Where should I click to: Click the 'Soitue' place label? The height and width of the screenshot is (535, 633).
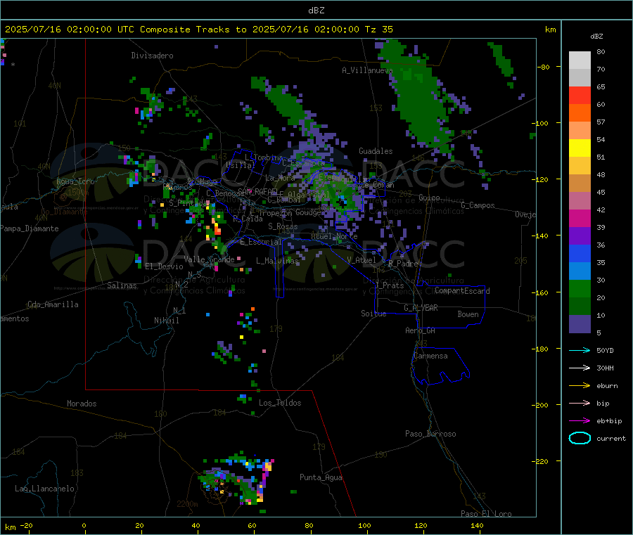point(373,314)
